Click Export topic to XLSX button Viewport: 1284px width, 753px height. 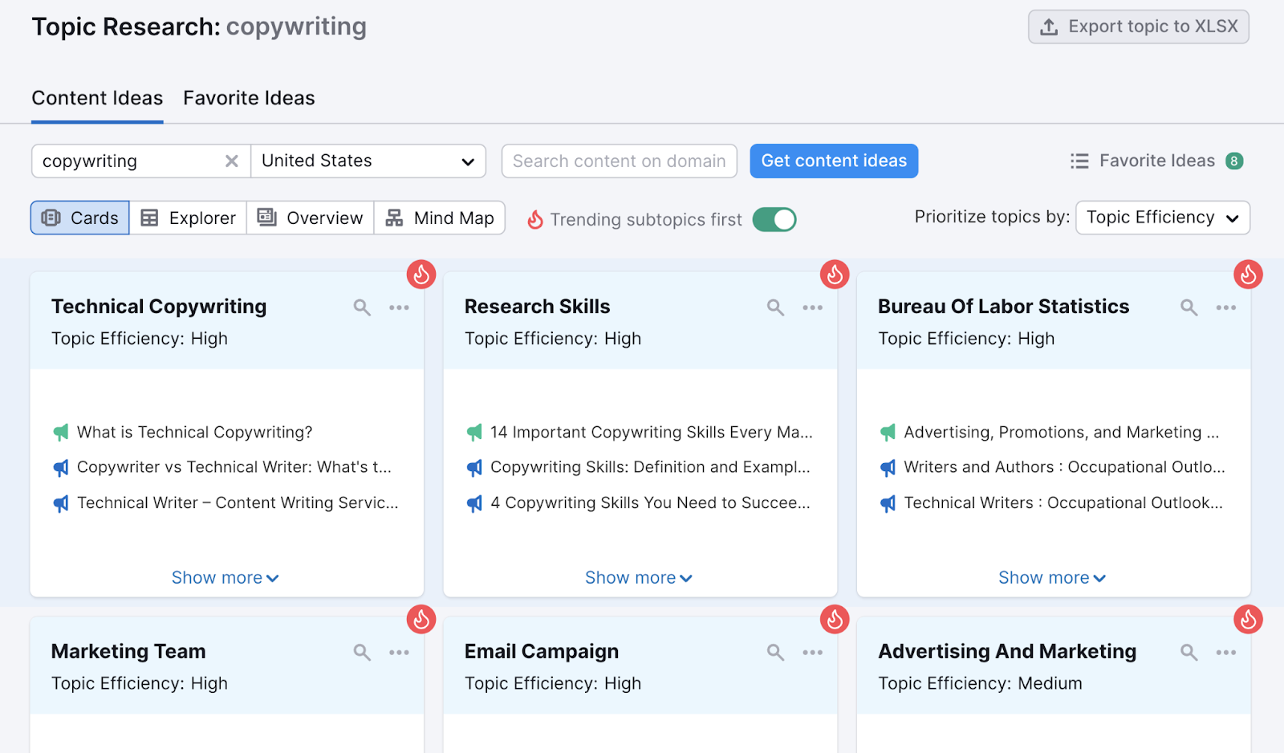[1139, 26]
